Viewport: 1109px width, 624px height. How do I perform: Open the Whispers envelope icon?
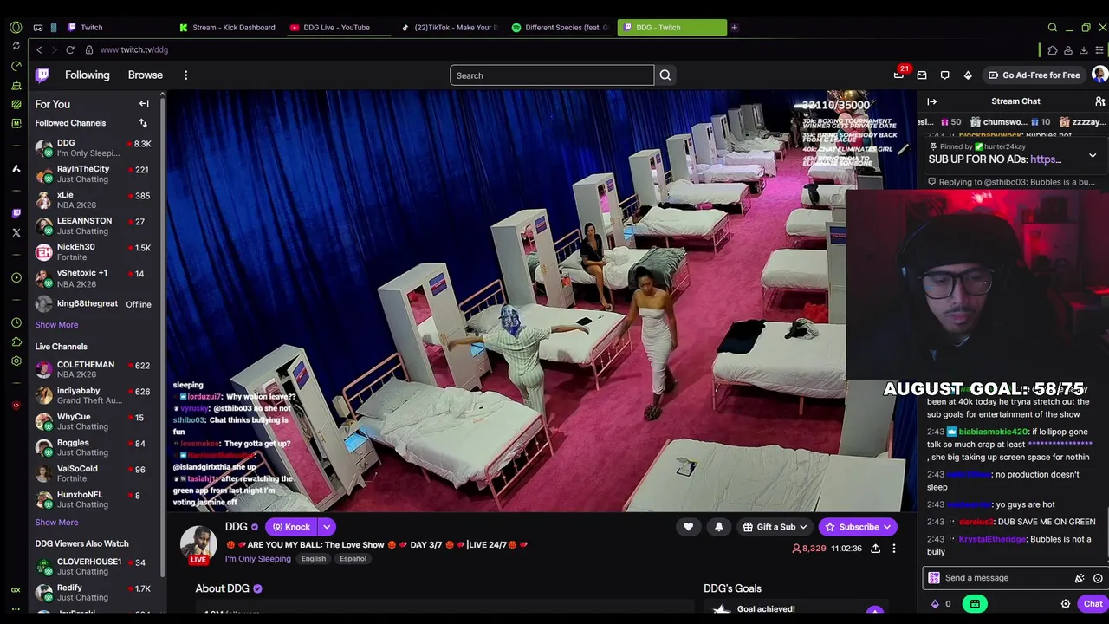[922, 75]
